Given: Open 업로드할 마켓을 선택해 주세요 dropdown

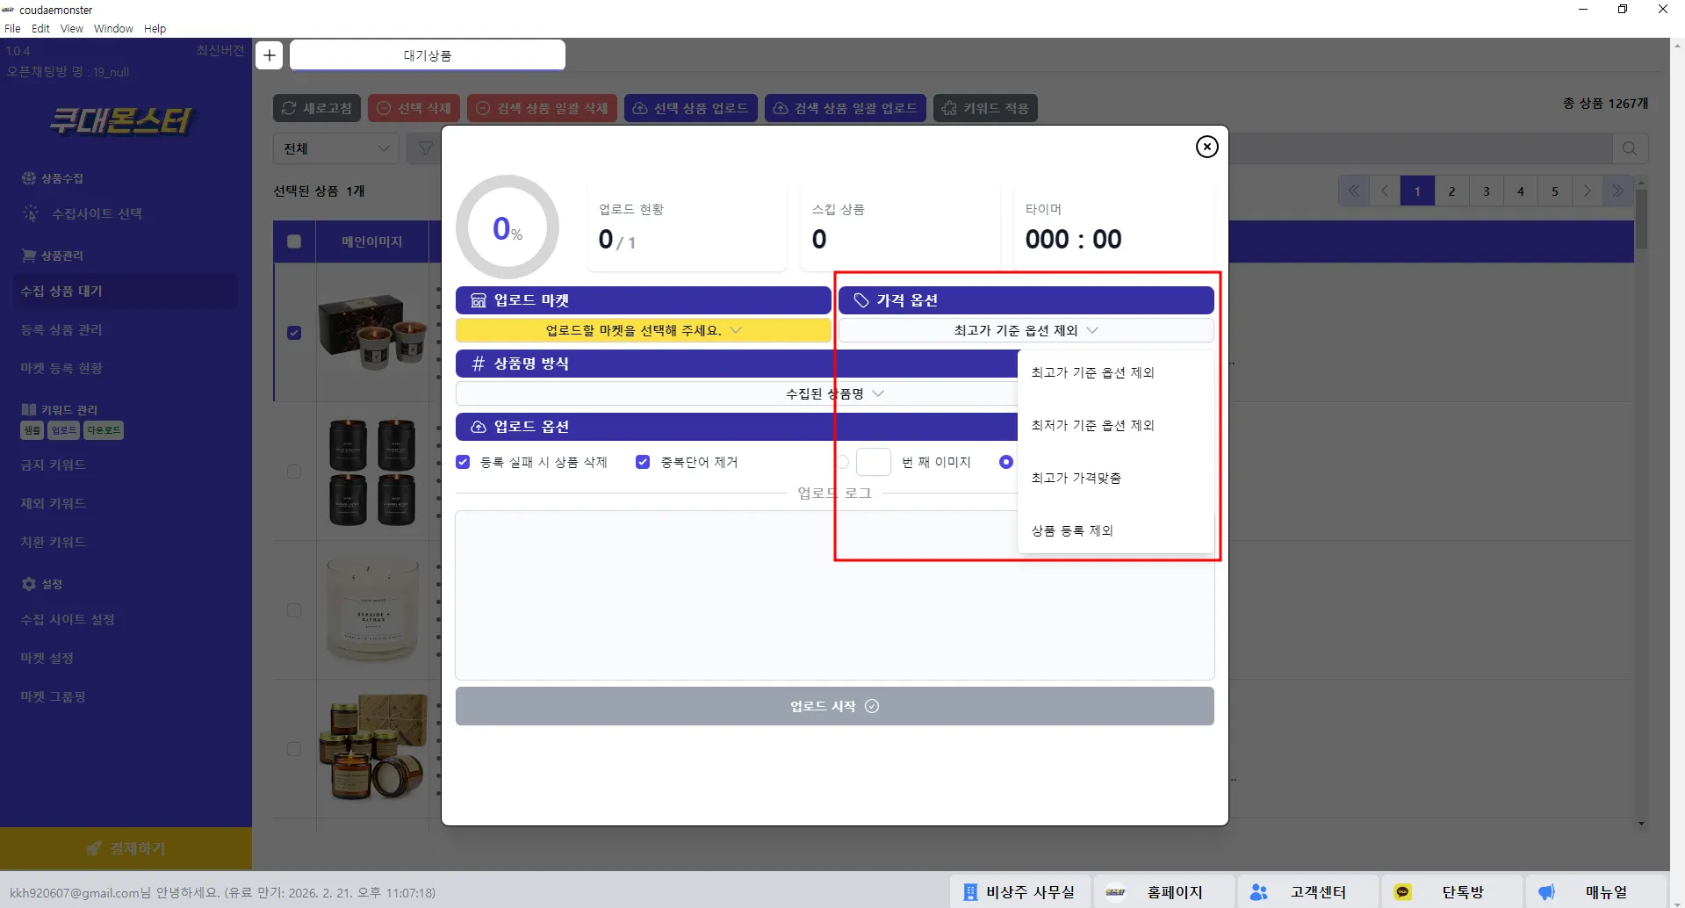Looking at the screenshot, I should pos(643,330).
